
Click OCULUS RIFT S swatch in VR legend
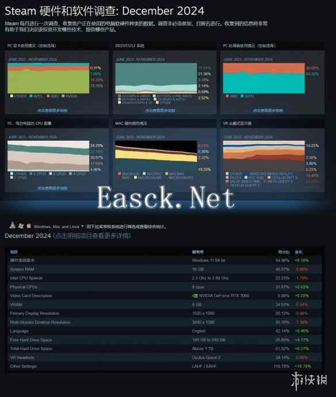pyautogui.click(x=269, y=178)
